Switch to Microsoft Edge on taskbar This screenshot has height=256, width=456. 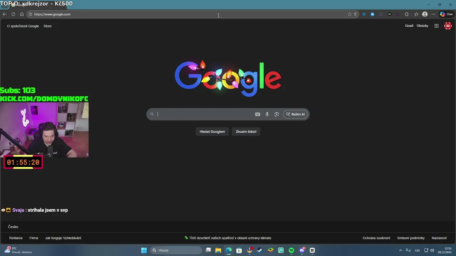(x=228, y=250)
